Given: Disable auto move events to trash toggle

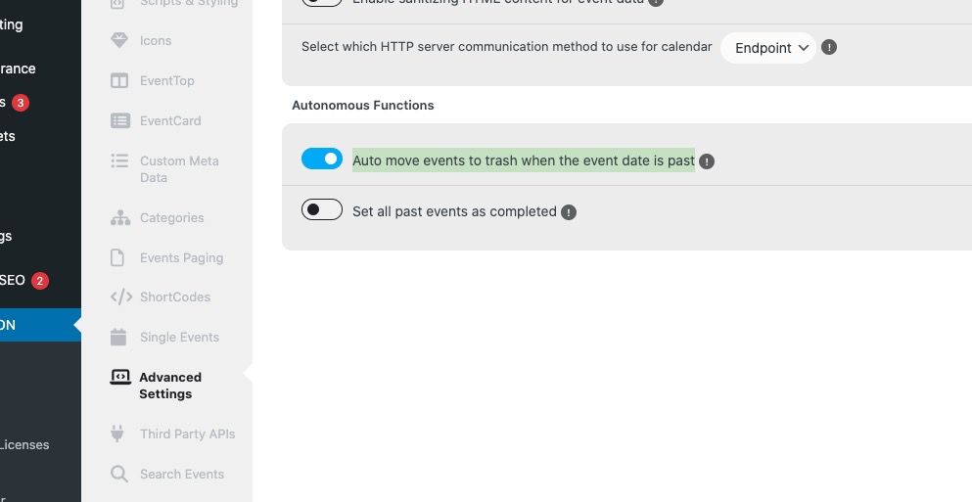Looking at the screenshot, I should tap(322, 159).
